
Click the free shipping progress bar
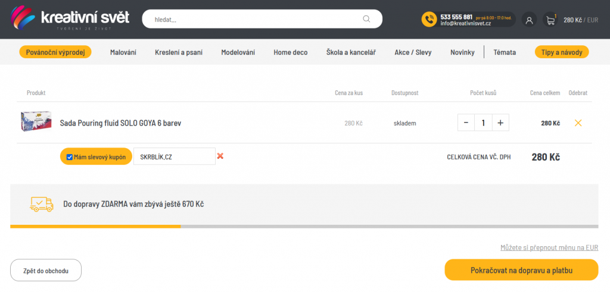pyautogui.click(x=304, y=227)
